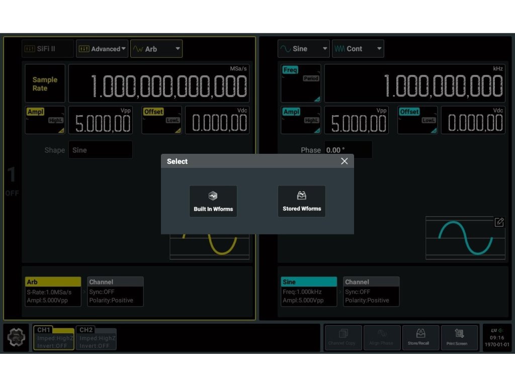Image resolution: width=515 pixels, height=386 pixels.
Task: Click the channel 2 Sine parameters block
Action: tap(309, 292)
